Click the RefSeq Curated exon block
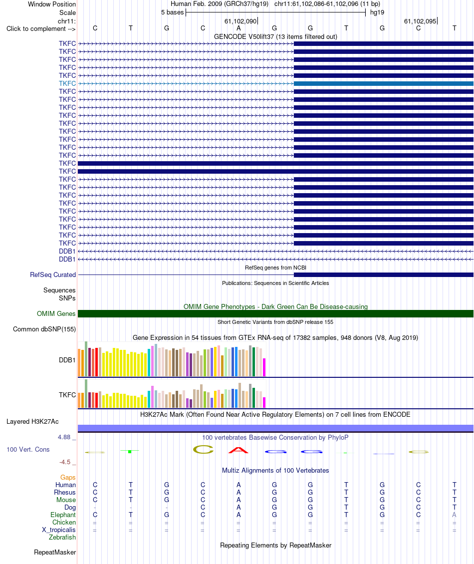The width and height of the screenshot is (474, 564). point(383,275)
